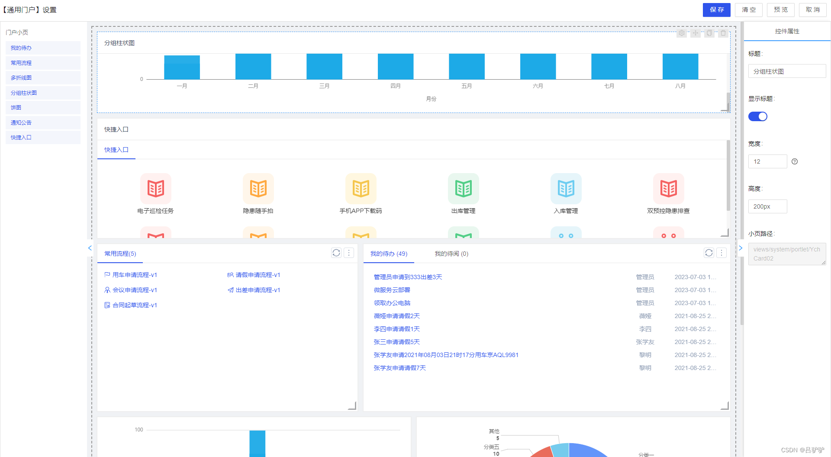Select the 控件属性 tab
Viewport: 831px width, 457px height.
click(x=787, y=31)
